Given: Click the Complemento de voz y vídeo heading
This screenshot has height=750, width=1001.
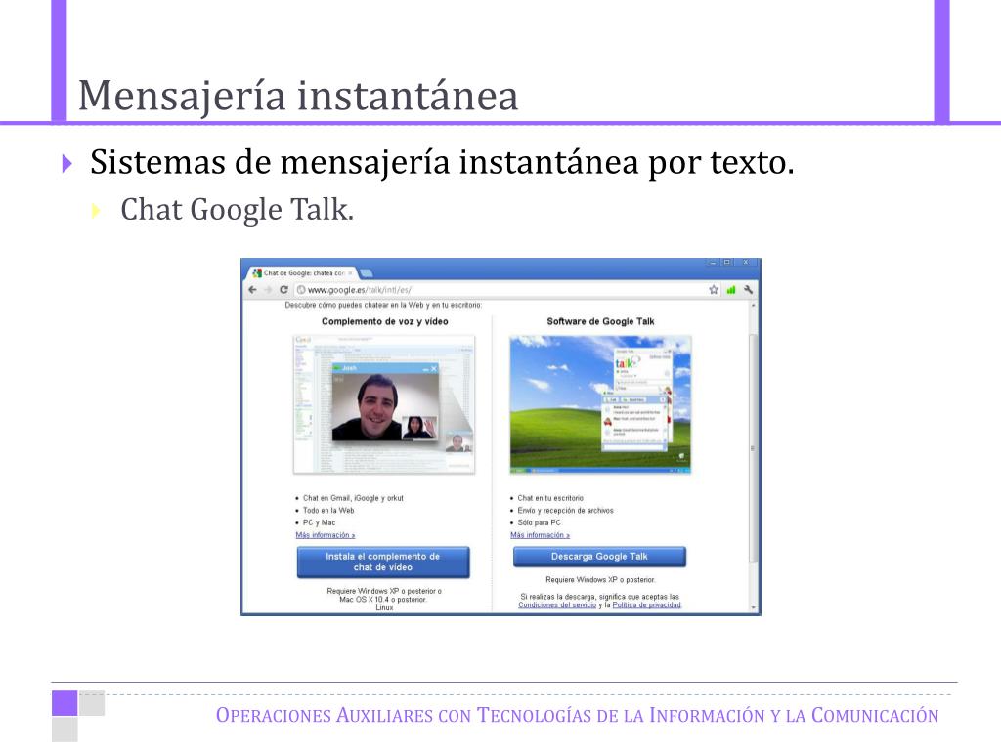Looking at the screenshot, I should [385, 321].
